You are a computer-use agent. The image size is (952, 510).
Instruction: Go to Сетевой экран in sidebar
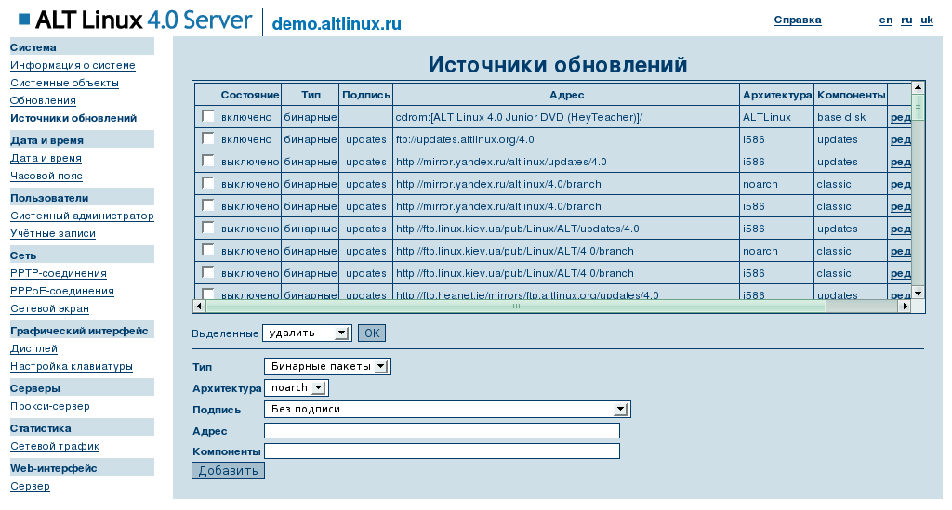click(x=49, y=308)
